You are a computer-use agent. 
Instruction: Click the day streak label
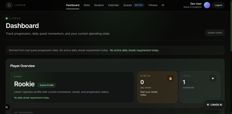[x=146, y=88]
